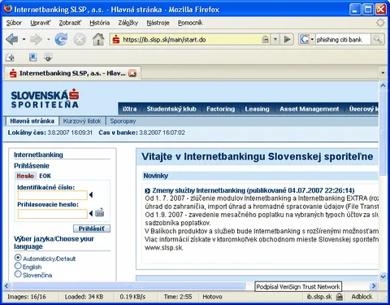Close the Internetbanking SLSP tab

tap(132, 73)
